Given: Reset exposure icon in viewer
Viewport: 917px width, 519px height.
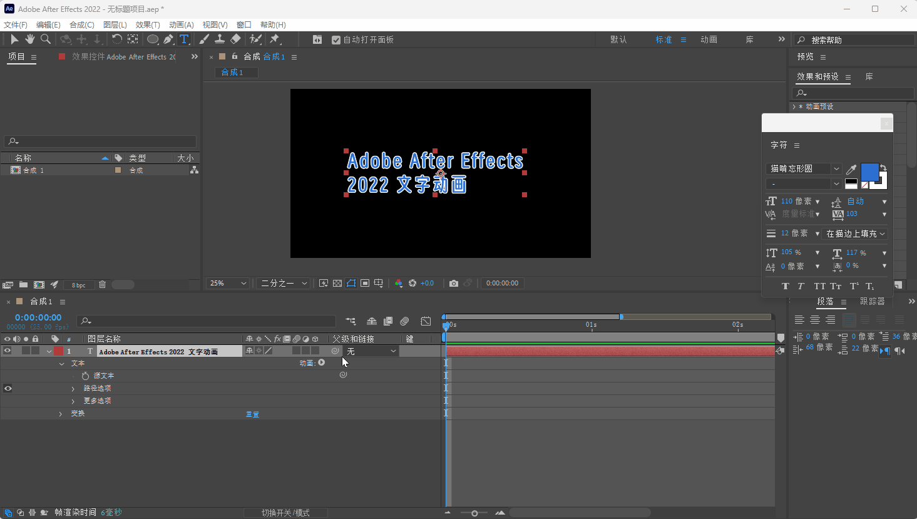Looking at the screenshot, I should pyautogui.click(x=412, y=283).
